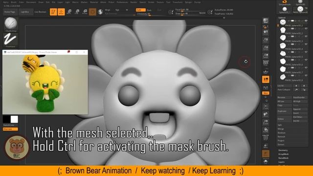Click the Zoom canvas icon

(x=266, y=40)
